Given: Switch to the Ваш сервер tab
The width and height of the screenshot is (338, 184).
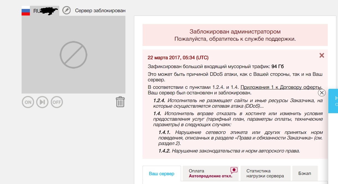Looking at the screenshot, I should (x=162, y=174).
